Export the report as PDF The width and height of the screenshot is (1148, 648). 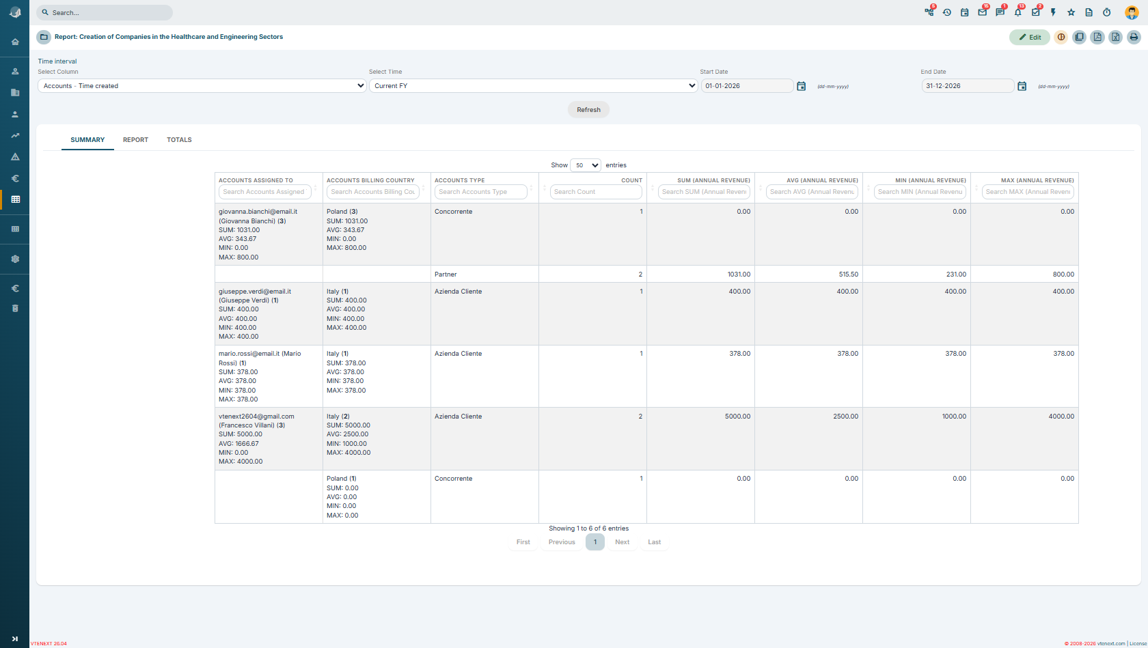coord(1097,37)
